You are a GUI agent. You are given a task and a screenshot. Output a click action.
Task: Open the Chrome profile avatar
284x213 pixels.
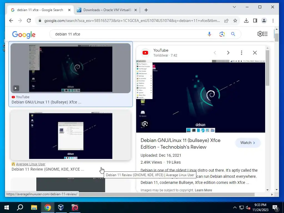tap(264, 21)
